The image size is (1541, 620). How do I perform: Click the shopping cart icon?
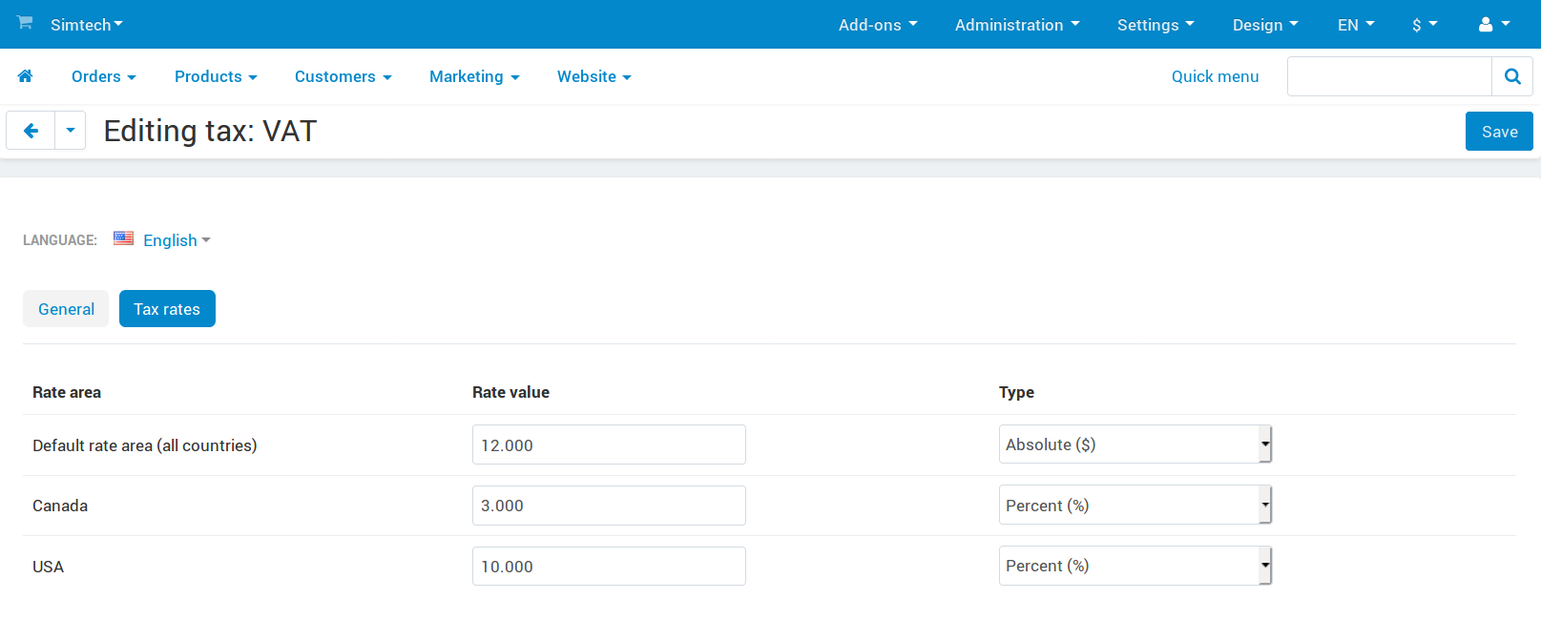click(25, 22)
